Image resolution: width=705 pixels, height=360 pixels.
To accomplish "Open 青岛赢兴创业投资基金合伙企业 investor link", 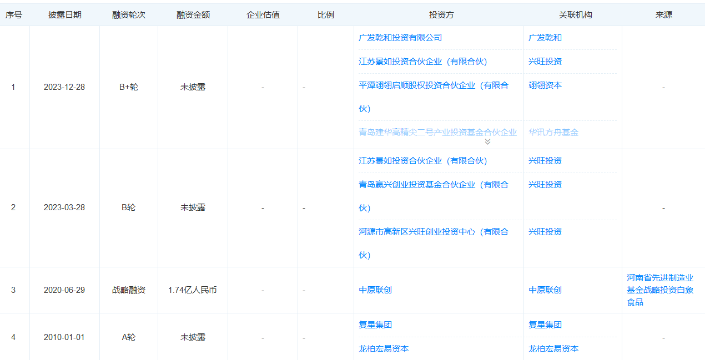I will pyautogui.click(x=434, y=196).
